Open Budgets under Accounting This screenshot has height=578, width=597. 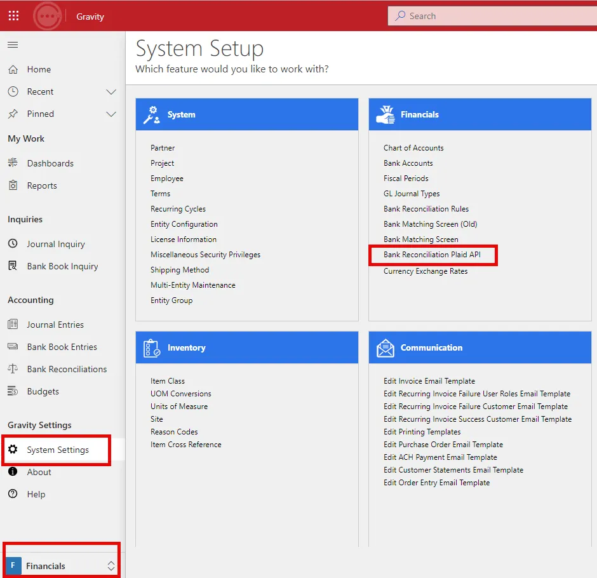pos(43,391)
